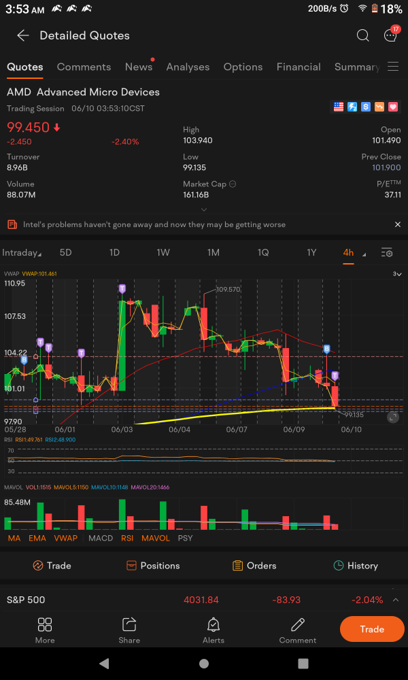Switch to the Analyses tab
Viewport: 408px width, 680px height.
pyautogui.click(x=188, y=67)
